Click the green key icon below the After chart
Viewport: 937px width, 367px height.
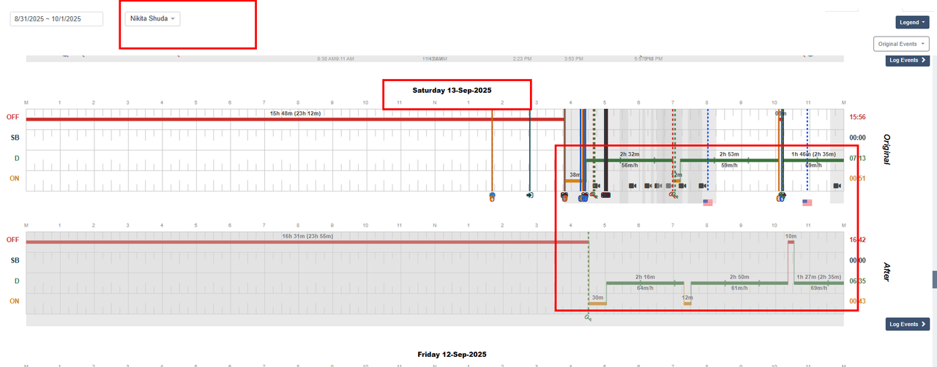pyautogui.click(x=588, y=317)
